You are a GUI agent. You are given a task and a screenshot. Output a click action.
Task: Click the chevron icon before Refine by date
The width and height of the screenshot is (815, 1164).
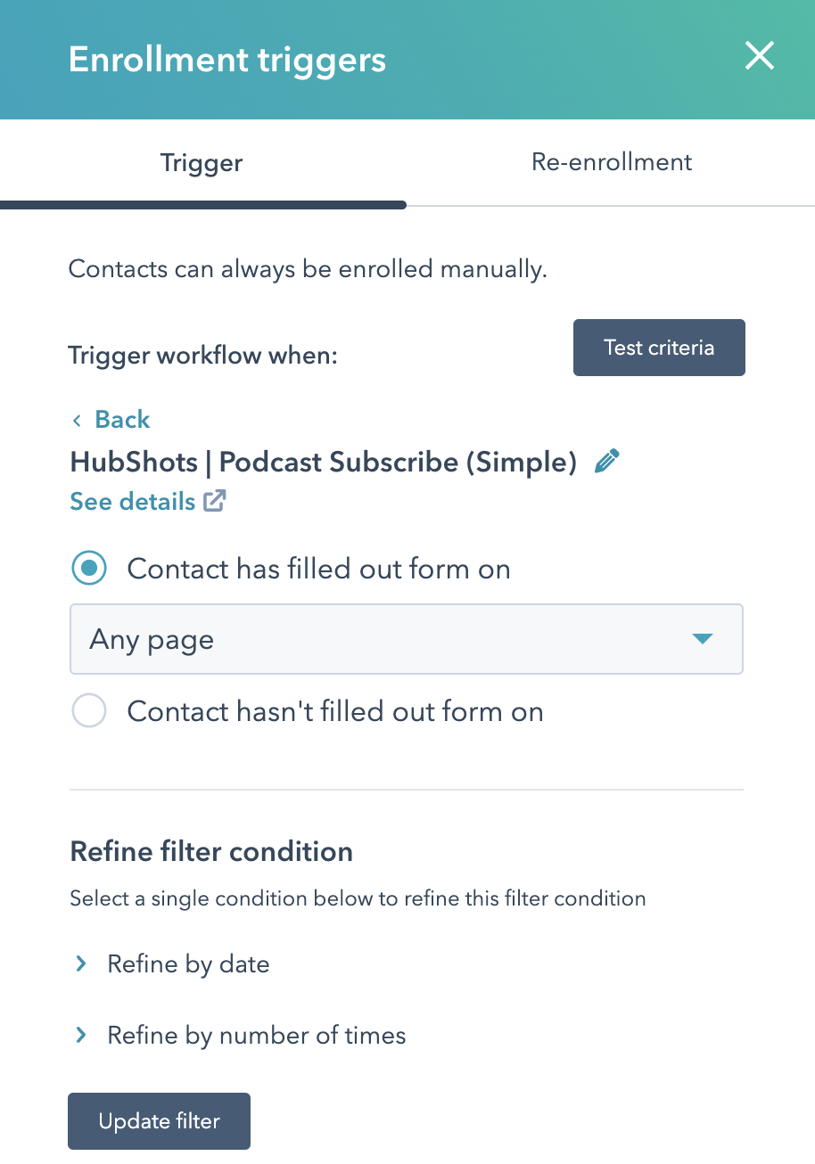(x=81, y=964)
